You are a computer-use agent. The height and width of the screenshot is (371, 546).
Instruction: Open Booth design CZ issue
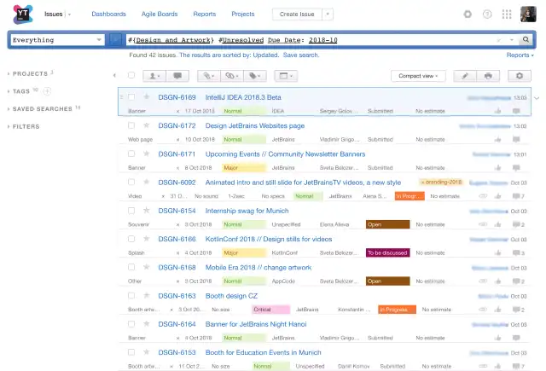click(231, 296)
